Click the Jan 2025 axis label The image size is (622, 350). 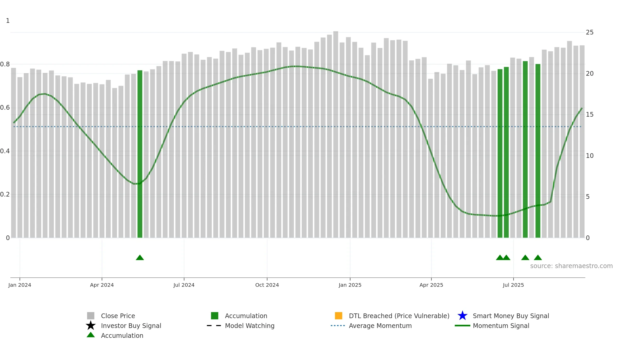[350, 285]
